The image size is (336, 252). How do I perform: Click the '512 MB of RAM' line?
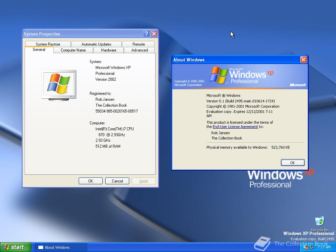[x=108, y=146]
